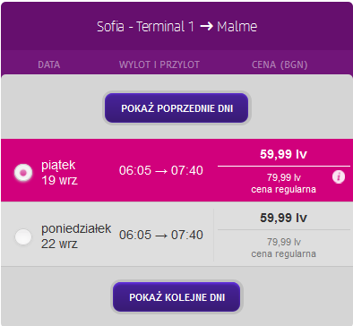Click Friday's 06:05 → 07:40 flight time
This screenshot has height=326, width=353.
pos(161,170)
